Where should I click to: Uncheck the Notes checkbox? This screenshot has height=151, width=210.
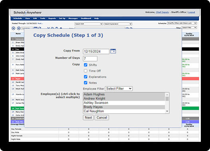85,83
